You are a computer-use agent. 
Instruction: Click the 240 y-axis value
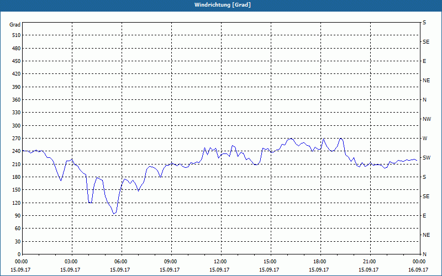17,151
